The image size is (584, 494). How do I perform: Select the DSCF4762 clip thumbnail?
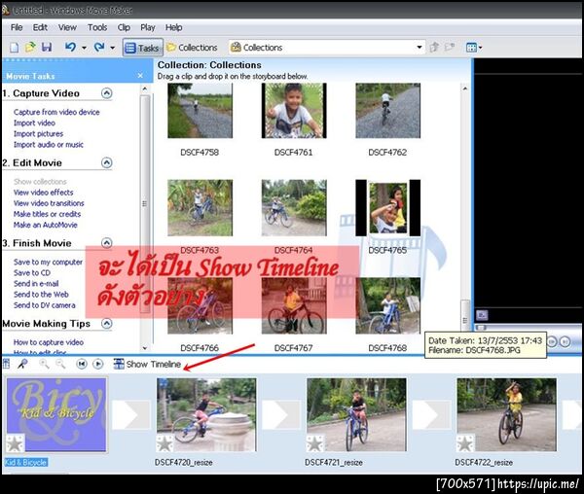[387, 111]
